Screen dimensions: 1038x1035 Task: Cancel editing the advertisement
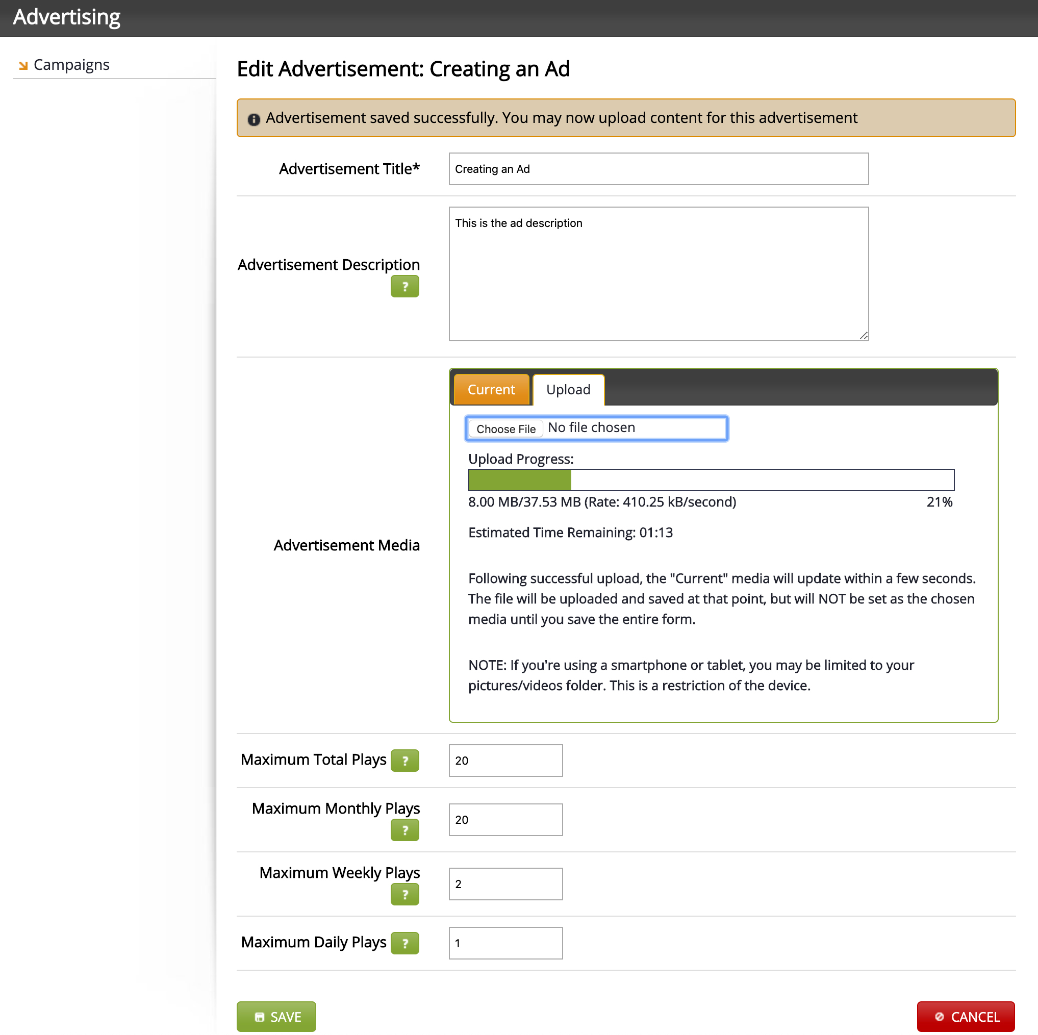click(966, 1016)
